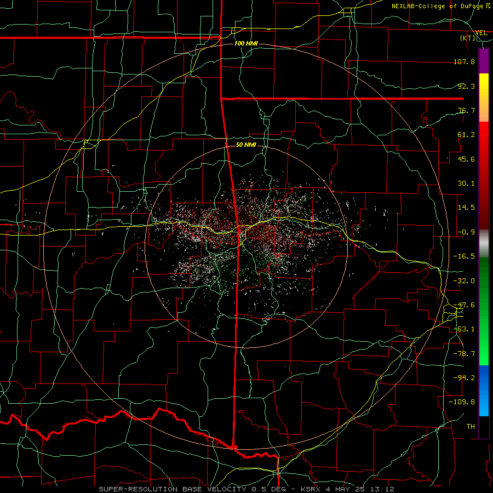Select the -16.5 scale value
The height and width of the screenshot is (493, 493).
(x=464, y=256)
